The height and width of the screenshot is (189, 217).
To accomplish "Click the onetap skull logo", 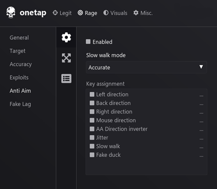I will [x=11, y=13].
